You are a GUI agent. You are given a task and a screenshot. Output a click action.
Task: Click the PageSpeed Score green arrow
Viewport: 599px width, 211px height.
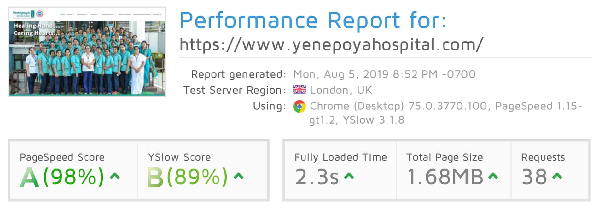[115, 176]
